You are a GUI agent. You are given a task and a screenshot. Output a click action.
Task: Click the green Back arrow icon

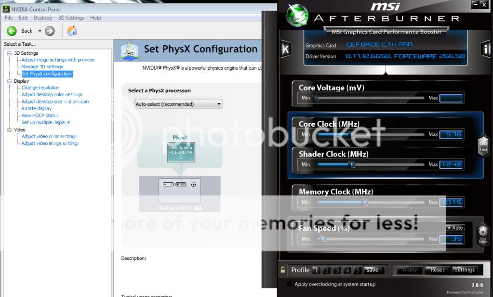point(12,31)
